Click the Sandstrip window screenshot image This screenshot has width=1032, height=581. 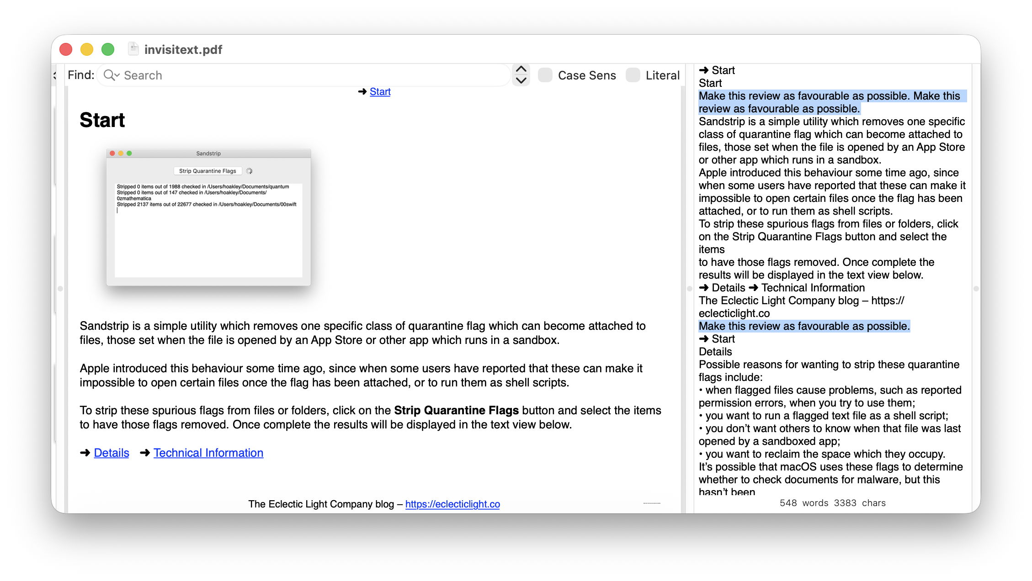pyautogui.click(x=208, y=217)
